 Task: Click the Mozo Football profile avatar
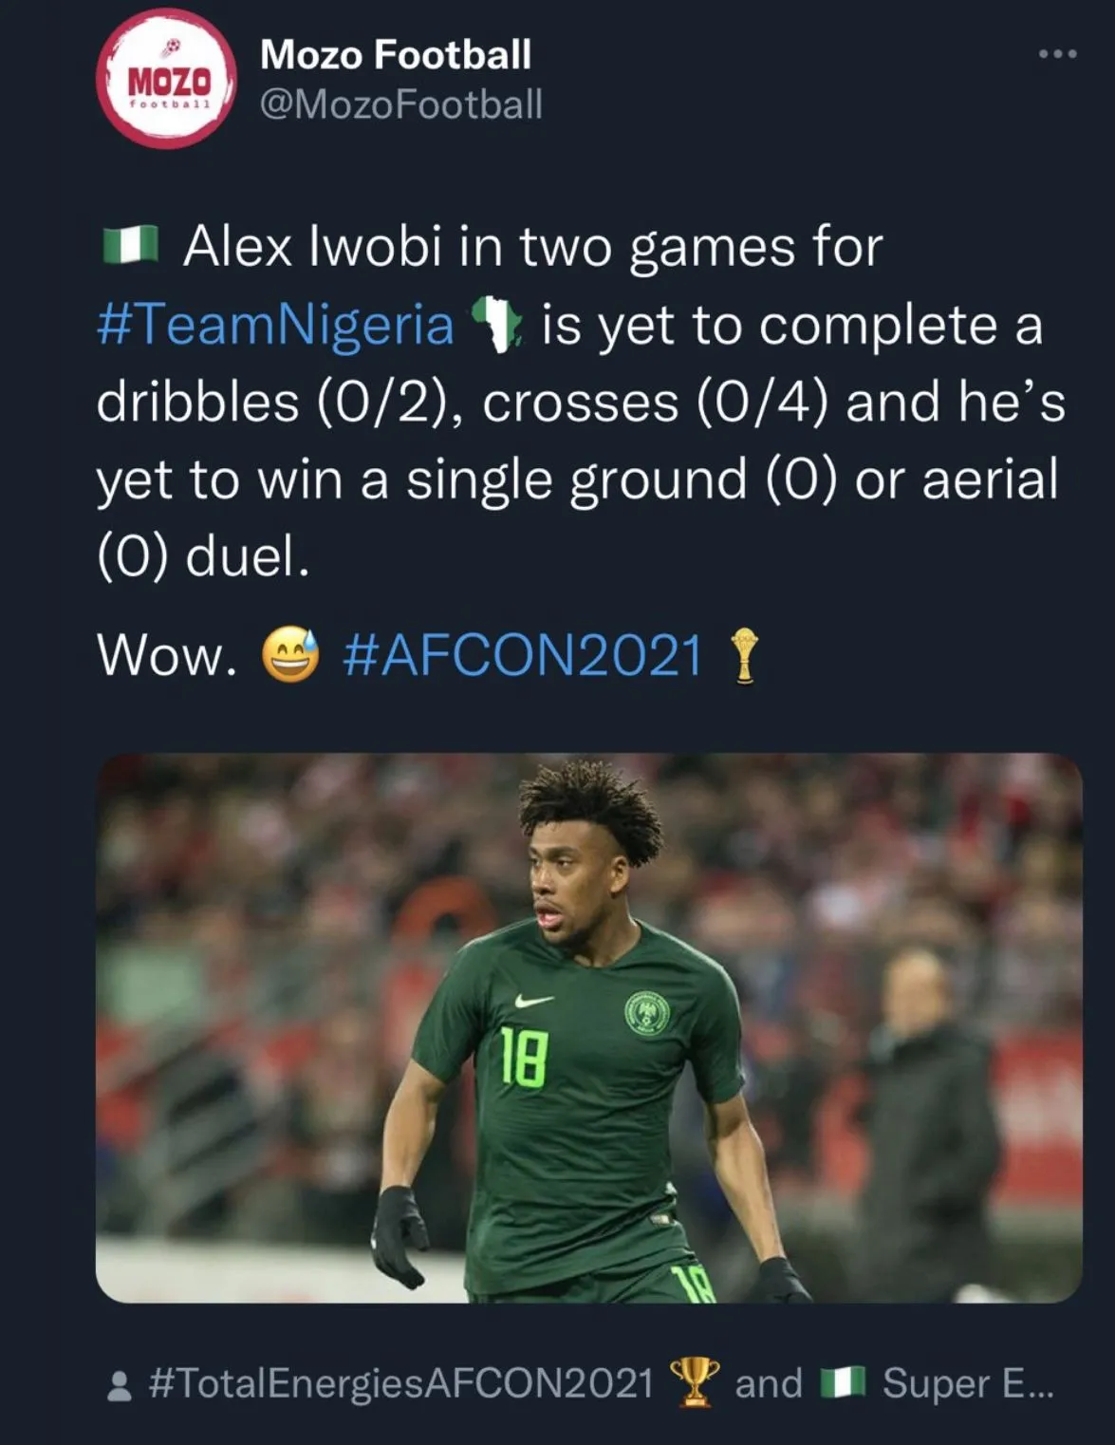pos(166,80)
